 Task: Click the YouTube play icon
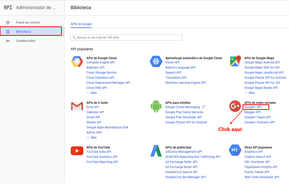(77, 151)
